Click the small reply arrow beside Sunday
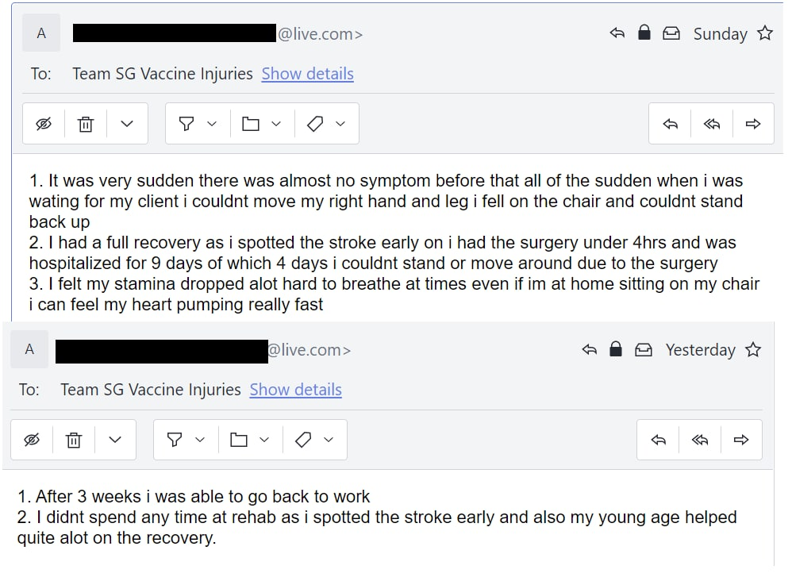The width and height of the screenshot is (792, 581). [x=617, y=33]
